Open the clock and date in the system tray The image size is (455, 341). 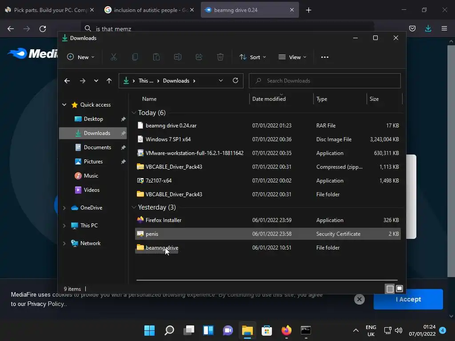pos(422,330)
